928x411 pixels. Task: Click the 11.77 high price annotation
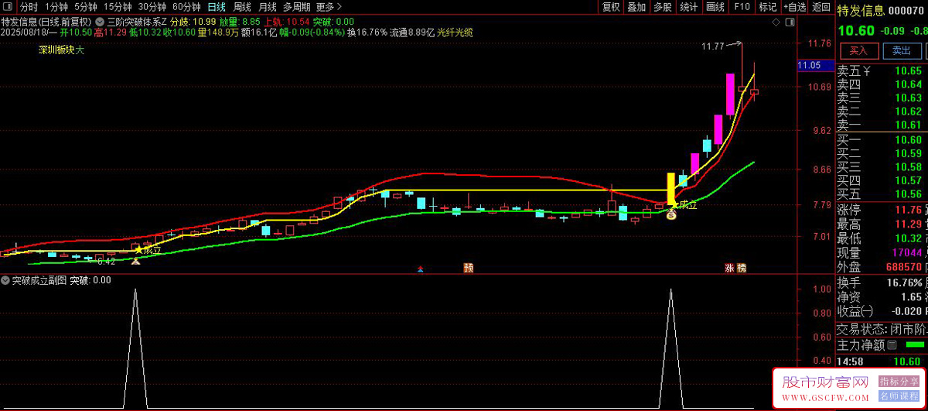point(713,47)
